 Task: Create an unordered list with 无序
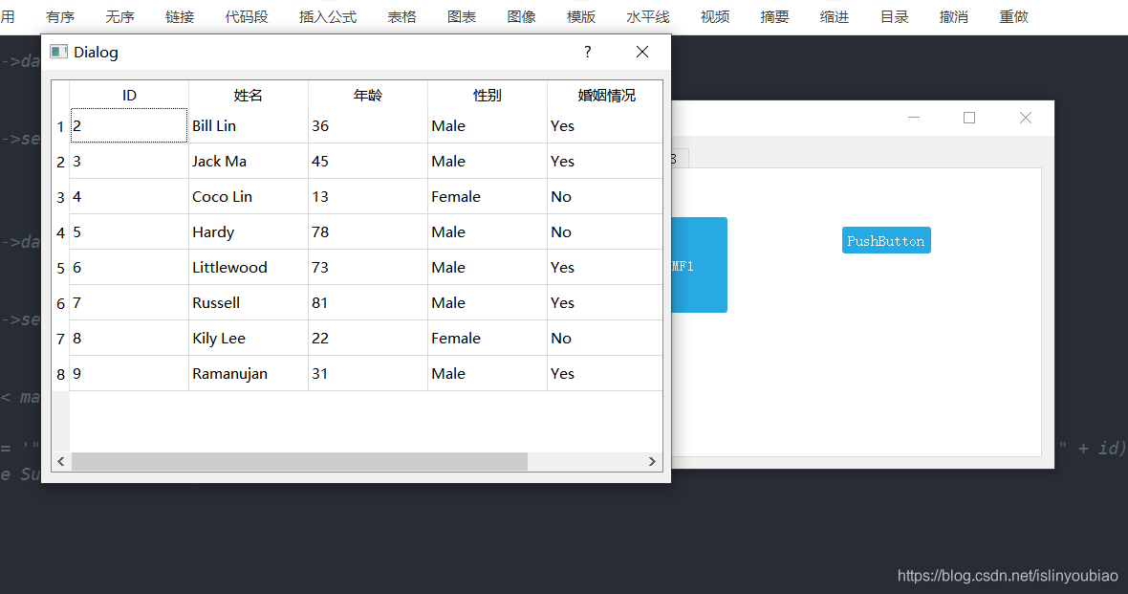(x=119, y=16)
